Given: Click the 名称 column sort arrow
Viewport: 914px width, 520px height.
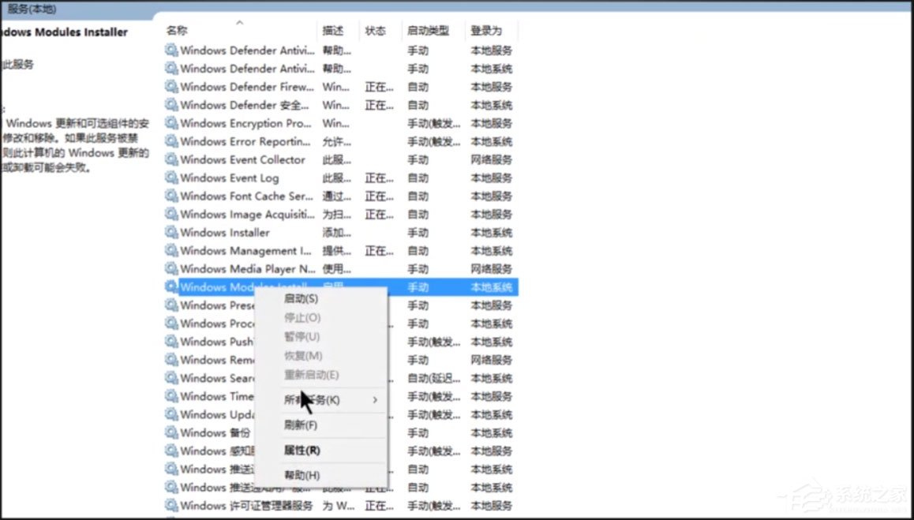Looking at the screenshot, I should tap(238, 24).
